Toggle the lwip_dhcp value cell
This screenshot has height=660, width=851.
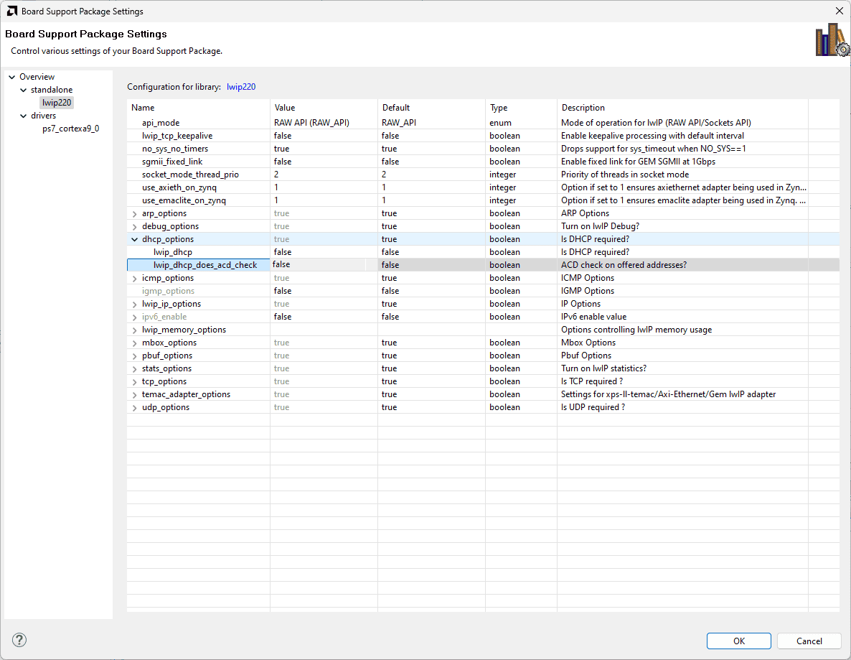click(323, 252)
